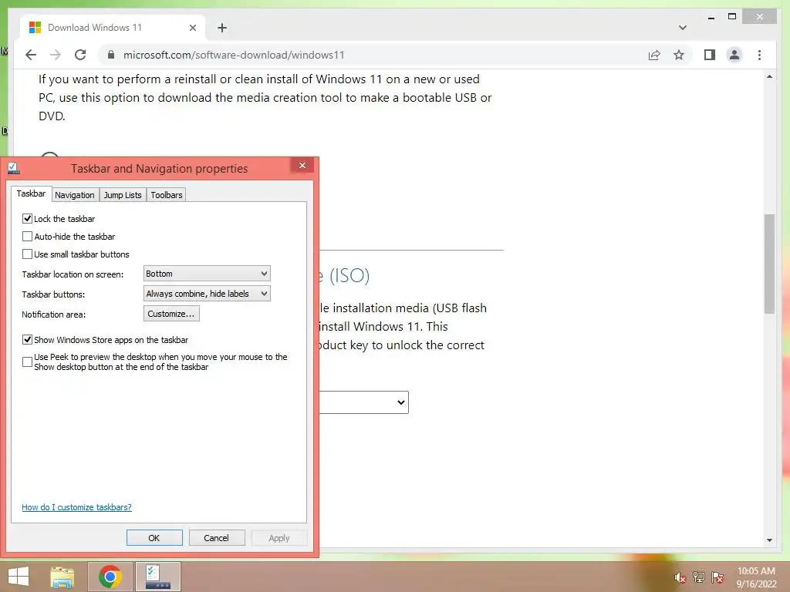Image resolution: width=790 pixels, height=592 pixels.
Task: Uncheck Show Windows Store apps on the taskbar
Action: 28,340
